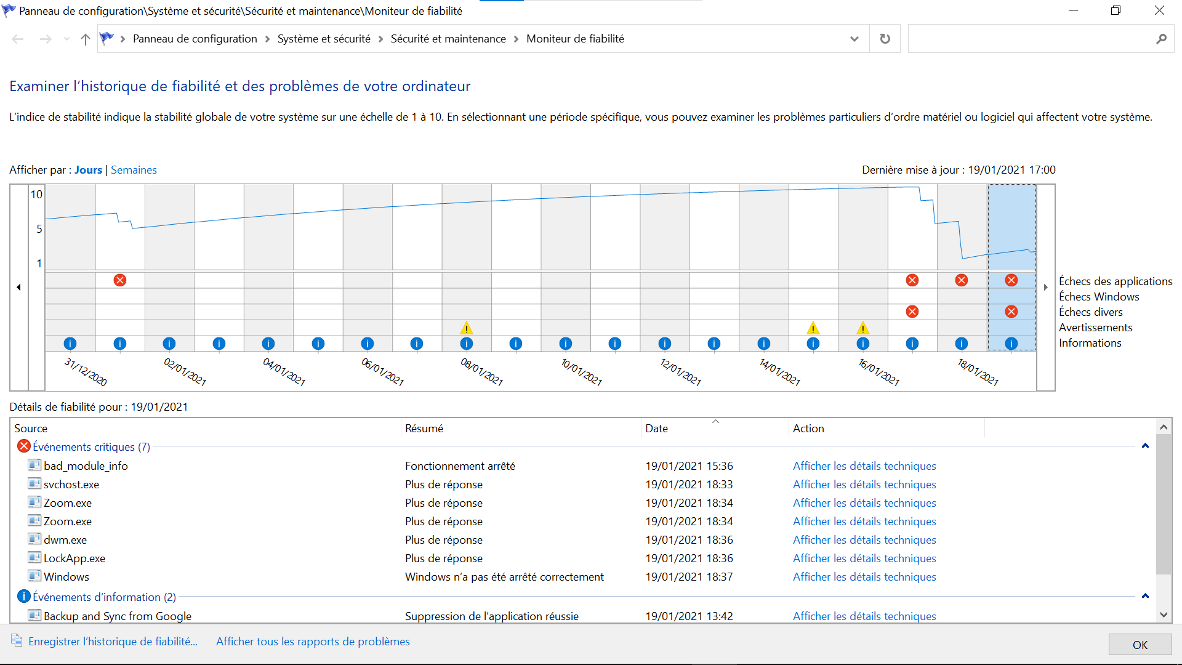The image size is (1182, 665).
Task: Click the Control Panel flag icon in the address bar
Action: coord(107,38)
